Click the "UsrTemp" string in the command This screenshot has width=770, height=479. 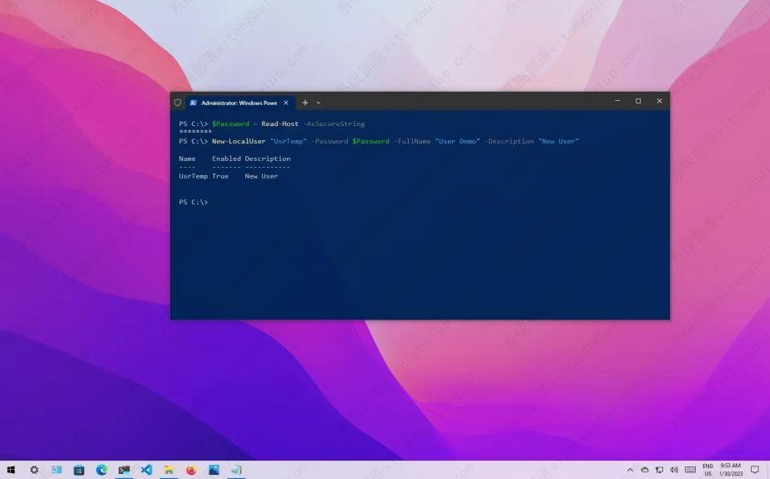(x=289, y=141)
